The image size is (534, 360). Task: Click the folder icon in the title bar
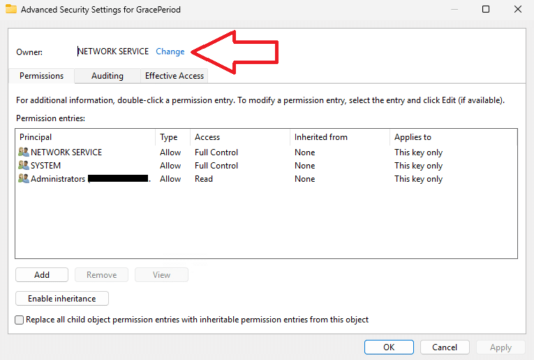(11, 9)
